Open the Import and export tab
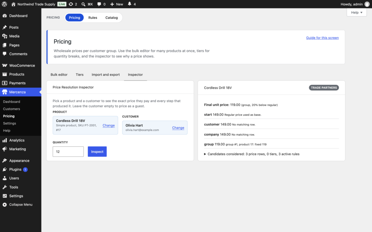This screenshot has height=232, width=372. click(x=106, y=75)
